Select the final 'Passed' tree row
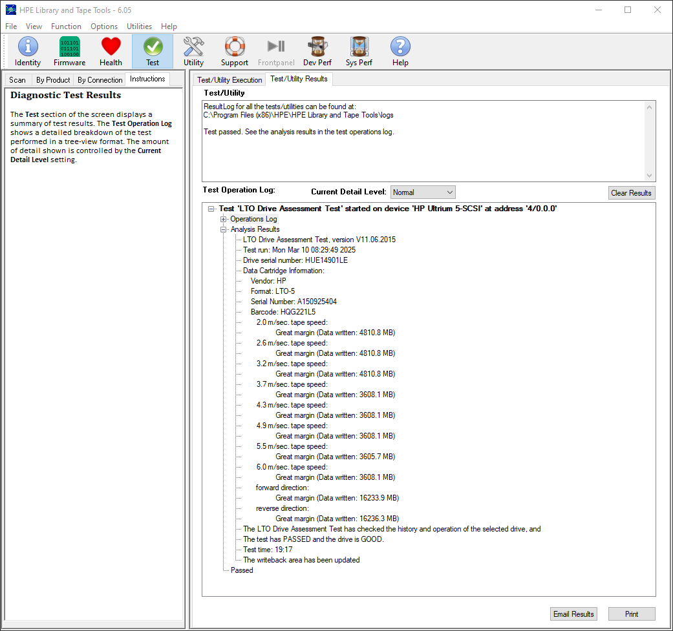Viewport: 673px width, 631px height. pos(242,570)
